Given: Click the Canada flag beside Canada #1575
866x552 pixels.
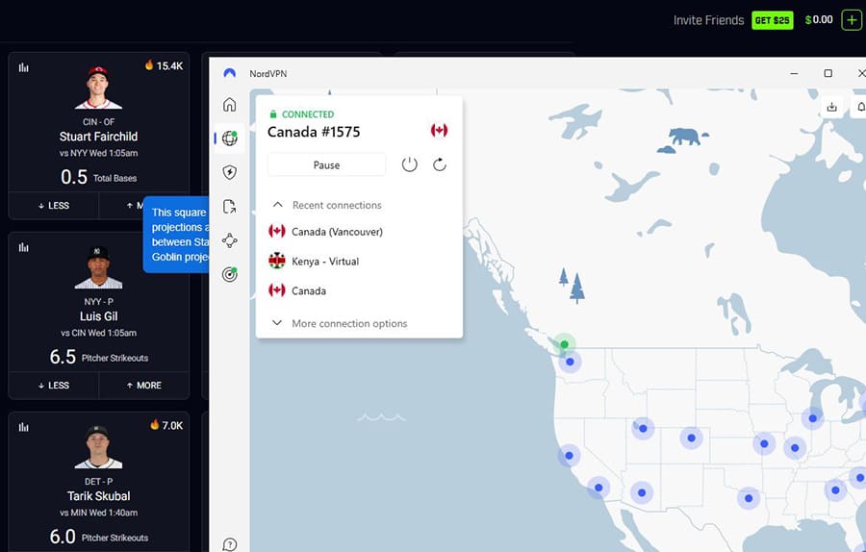Looking at the screenshot, I should [x=439, y=130].
